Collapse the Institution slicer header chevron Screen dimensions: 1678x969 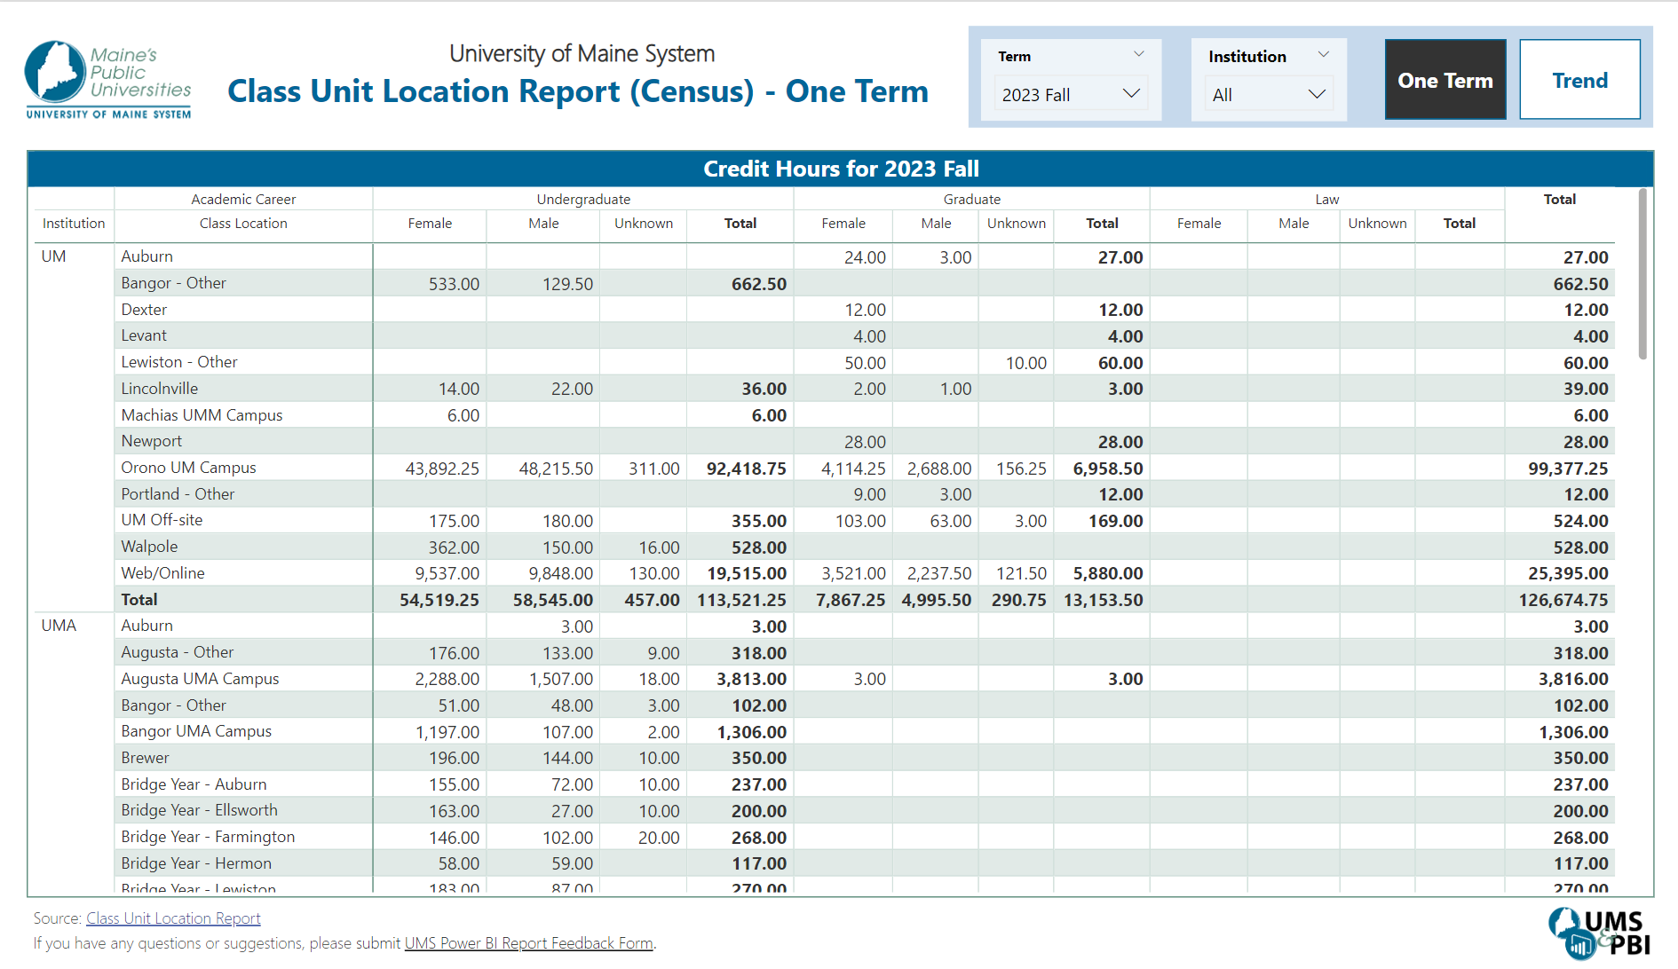pyautogui.click(x=1324, y=55)
